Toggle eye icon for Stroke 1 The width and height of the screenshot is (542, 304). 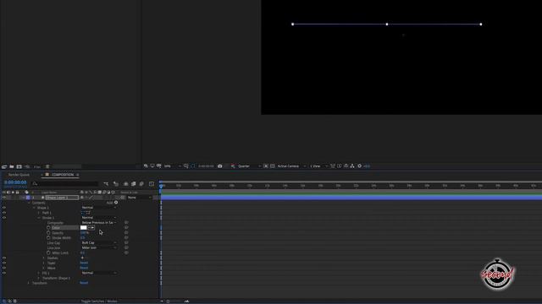tap(4, 218)
